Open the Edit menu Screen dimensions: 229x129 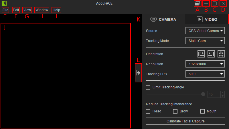point(16,10)
